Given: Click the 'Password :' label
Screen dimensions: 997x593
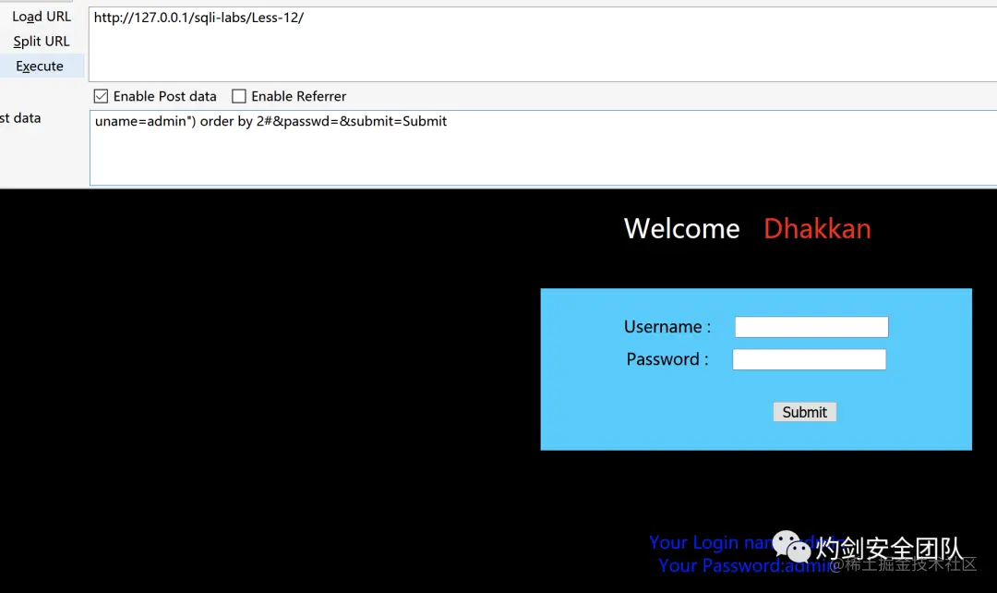Looking at the screenshot, I should pyautogui.click(x=667, y=359).
